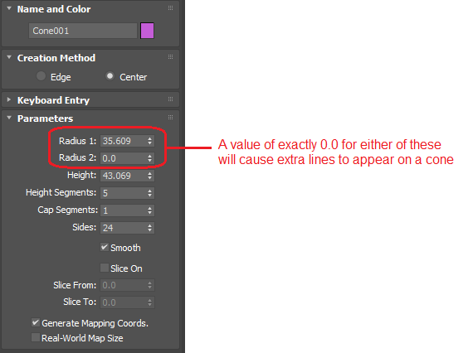Image resolution: width=473 pixels, height=353 pixels.
Task: Click the Name and Color rollout grip icon
Action: point(170,8)
